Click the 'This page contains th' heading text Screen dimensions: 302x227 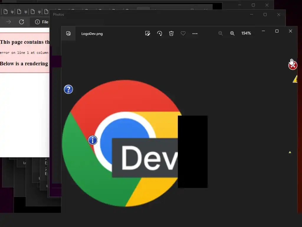[25, 42]
